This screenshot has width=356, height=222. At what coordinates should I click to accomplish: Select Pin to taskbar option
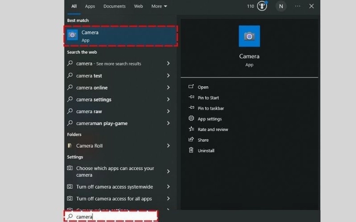(211, 108)
